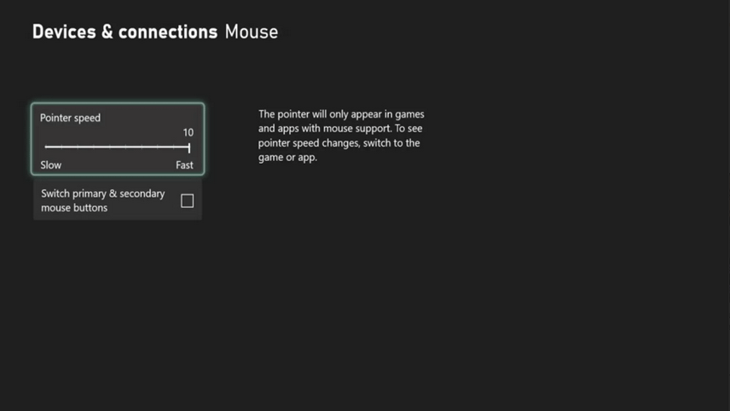Click the sixth tick on pointer speed slider

(x=125, y=147)
